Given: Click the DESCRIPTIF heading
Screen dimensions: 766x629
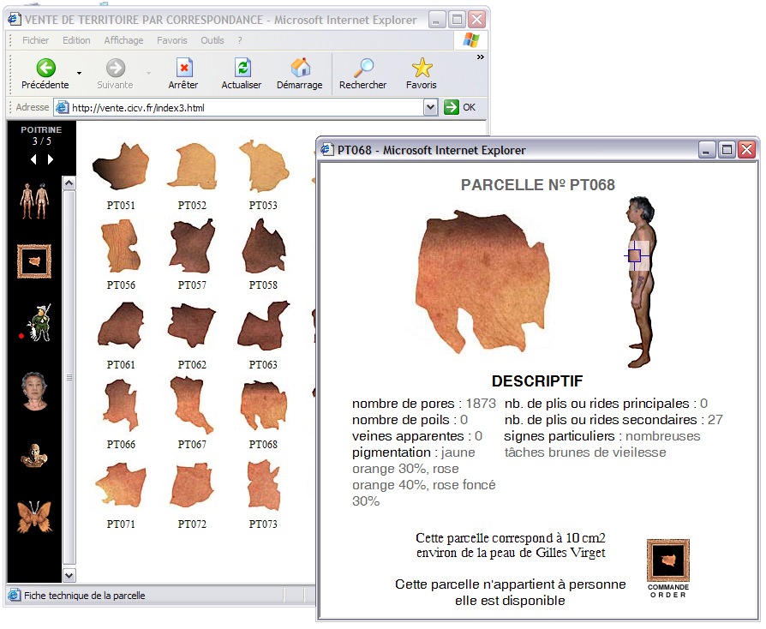Looking at the screenshot, I should [x=537, y=380].
